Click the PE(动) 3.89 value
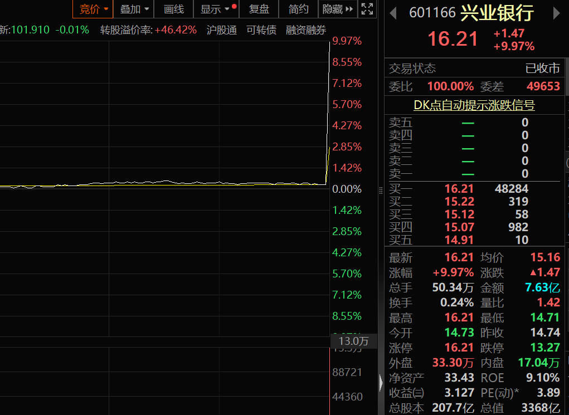569x415 pixels. pyautogui.click(x=548, y=393)
